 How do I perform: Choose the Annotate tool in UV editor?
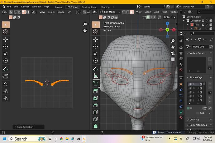click(x=6, y=69)
